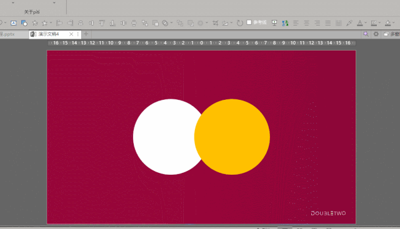Expand rotate/flip dropdown arrow
This screenshot has height=229, width=400.
click(231, 23)
